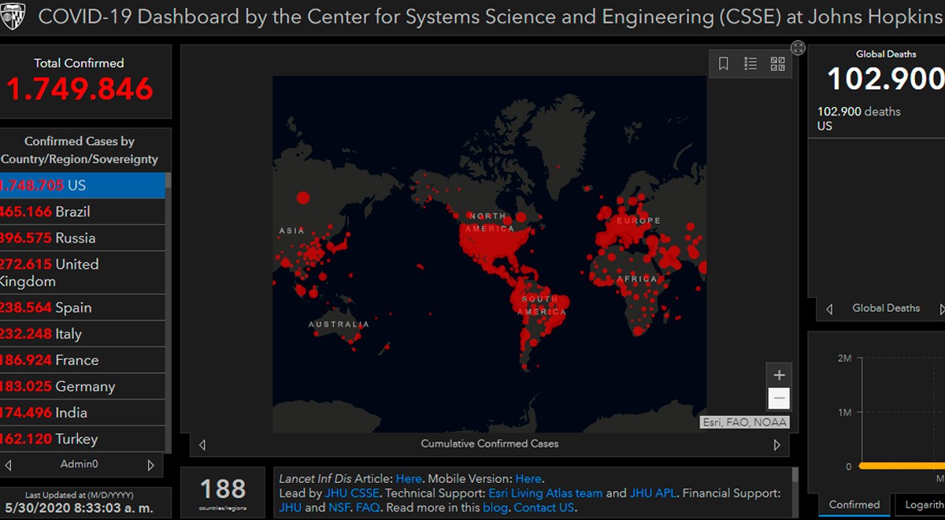Select Brazil in confirmed cases list
Image resolution: width=945 pixels, height=520 pixels.
click(83, 212)
